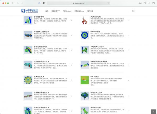Expand the 永磁同步电机 row chevron

click(71, 20)
